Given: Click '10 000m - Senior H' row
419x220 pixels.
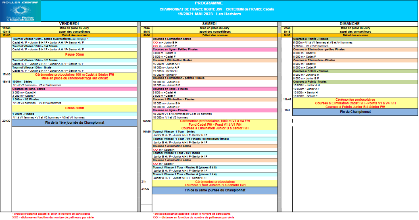Looking at the screenshot, I should pyautogui.click(x=355, y=92).
